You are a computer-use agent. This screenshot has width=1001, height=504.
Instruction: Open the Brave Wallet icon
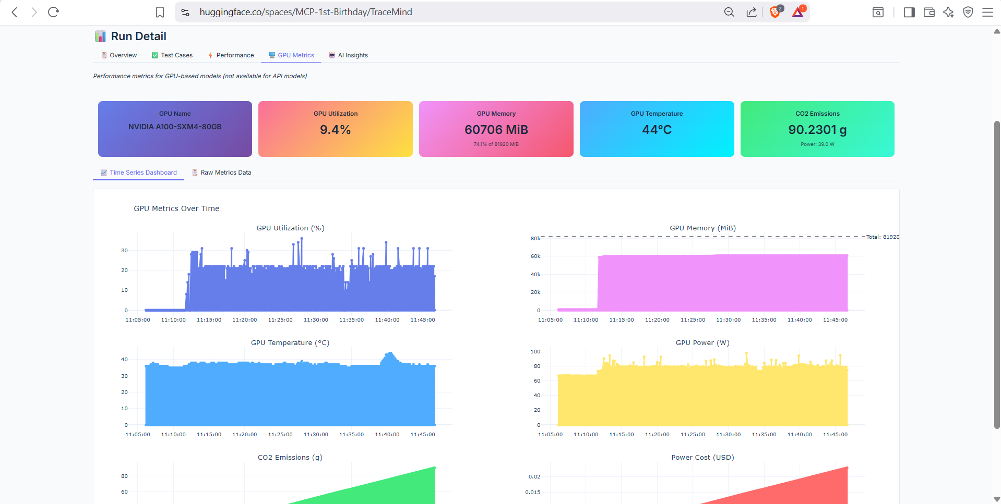(x=929, y=12)
